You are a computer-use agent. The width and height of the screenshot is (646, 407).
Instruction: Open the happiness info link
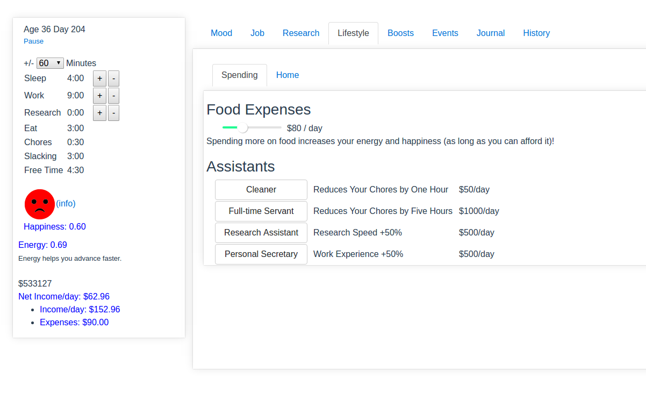66,203
